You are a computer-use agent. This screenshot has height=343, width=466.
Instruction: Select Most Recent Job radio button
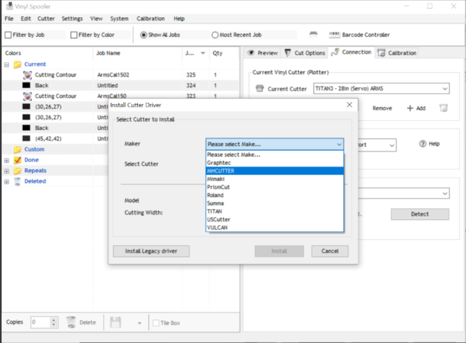[x=215, y=35]
